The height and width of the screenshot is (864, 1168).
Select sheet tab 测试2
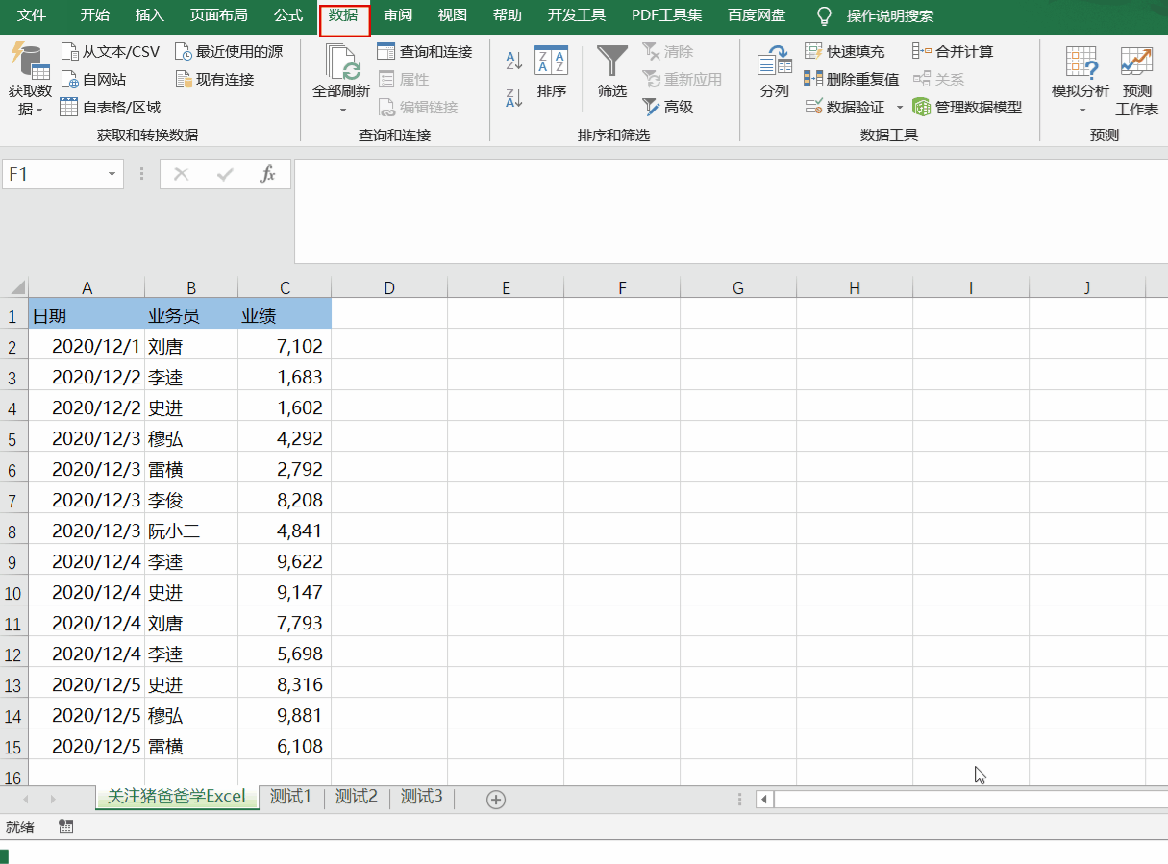[356, 797]
